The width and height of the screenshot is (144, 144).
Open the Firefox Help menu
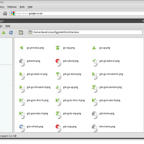[x=30, y=7]
